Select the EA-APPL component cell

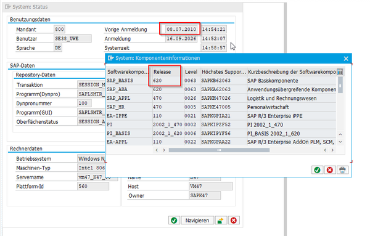pyautogui.click(x=129, y=142)
